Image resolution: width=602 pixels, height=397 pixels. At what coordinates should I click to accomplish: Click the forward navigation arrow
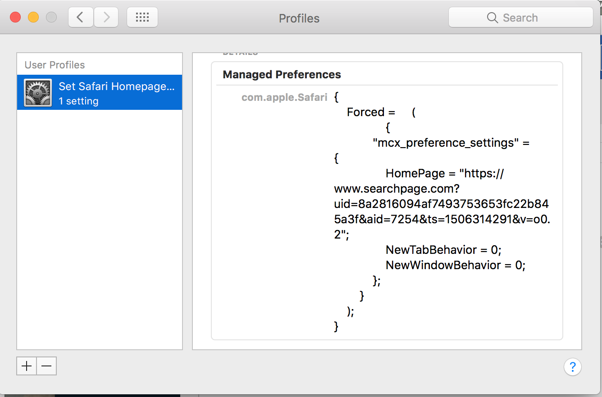[x=106, y=18]
